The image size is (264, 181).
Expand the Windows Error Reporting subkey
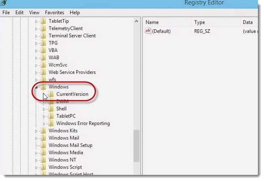(44, 124)
